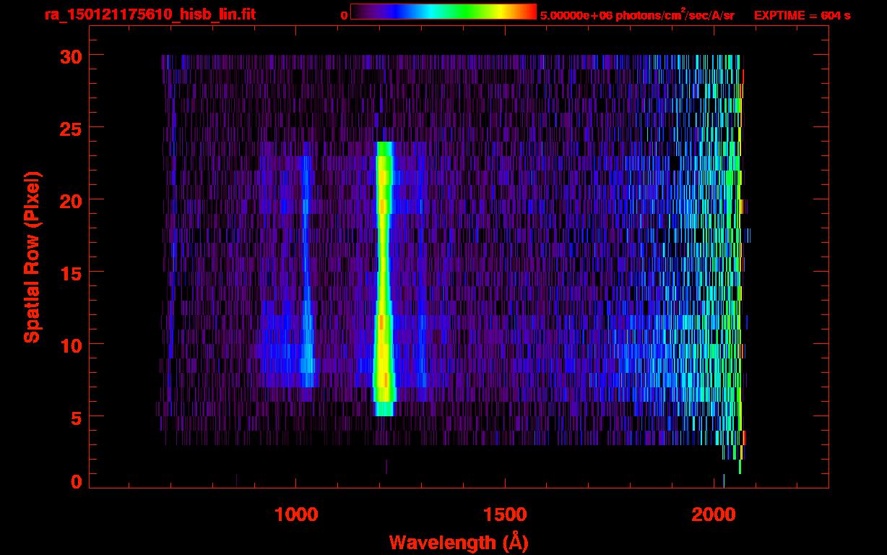Click the 2000 wavelength tick label
Viewport: 887px width, 555px height.
pos(714,515)
